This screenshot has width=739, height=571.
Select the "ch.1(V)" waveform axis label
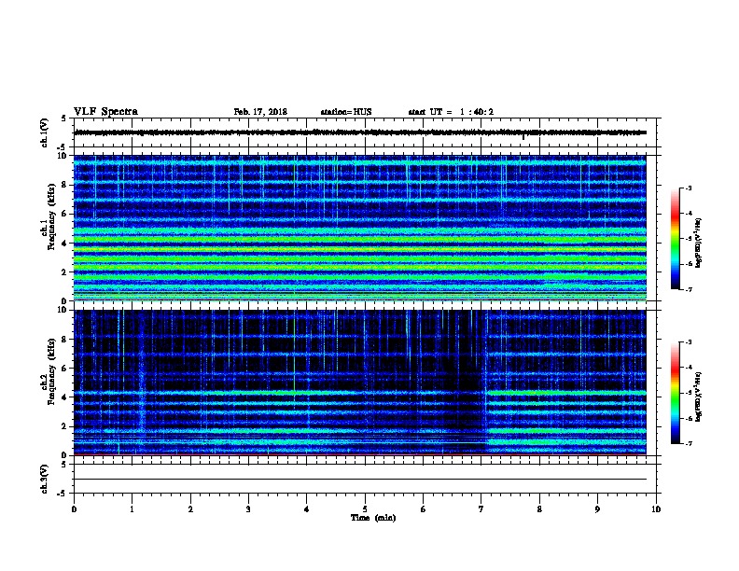(44, 132)
